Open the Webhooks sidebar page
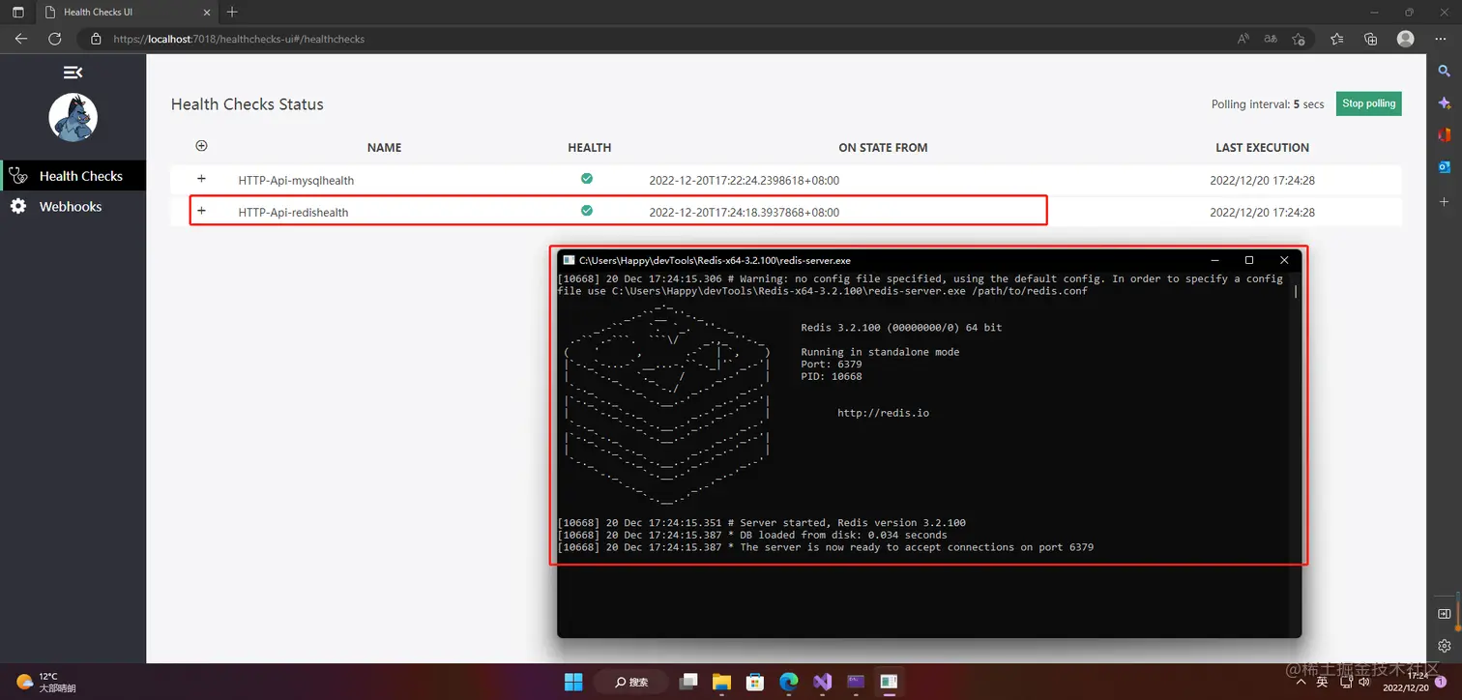The image size is (1462, 700). 73,206
